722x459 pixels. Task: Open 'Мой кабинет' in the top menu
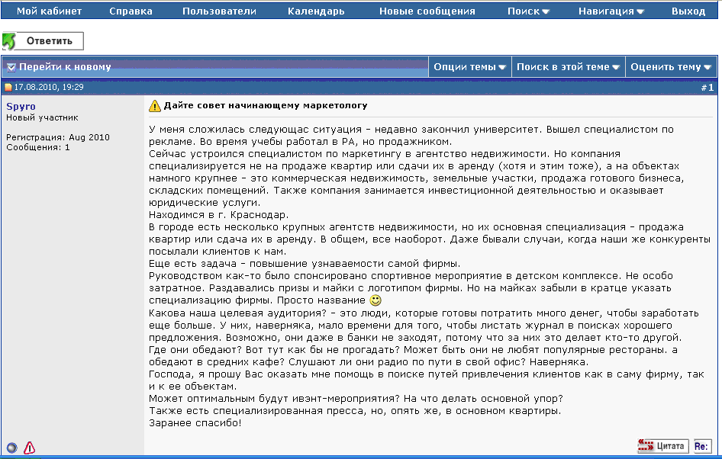[49, 11]
